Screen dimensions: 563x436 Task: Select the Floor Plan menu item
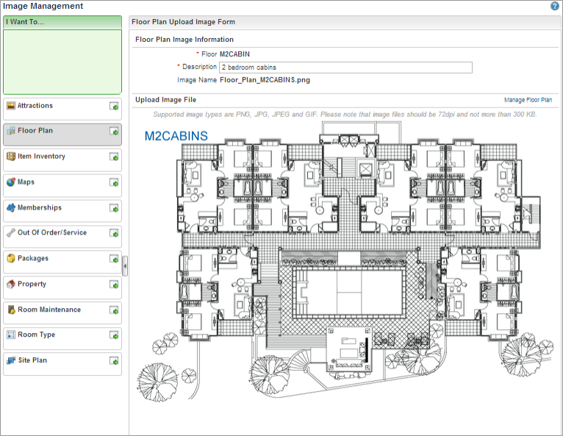[x=62, y=135]
